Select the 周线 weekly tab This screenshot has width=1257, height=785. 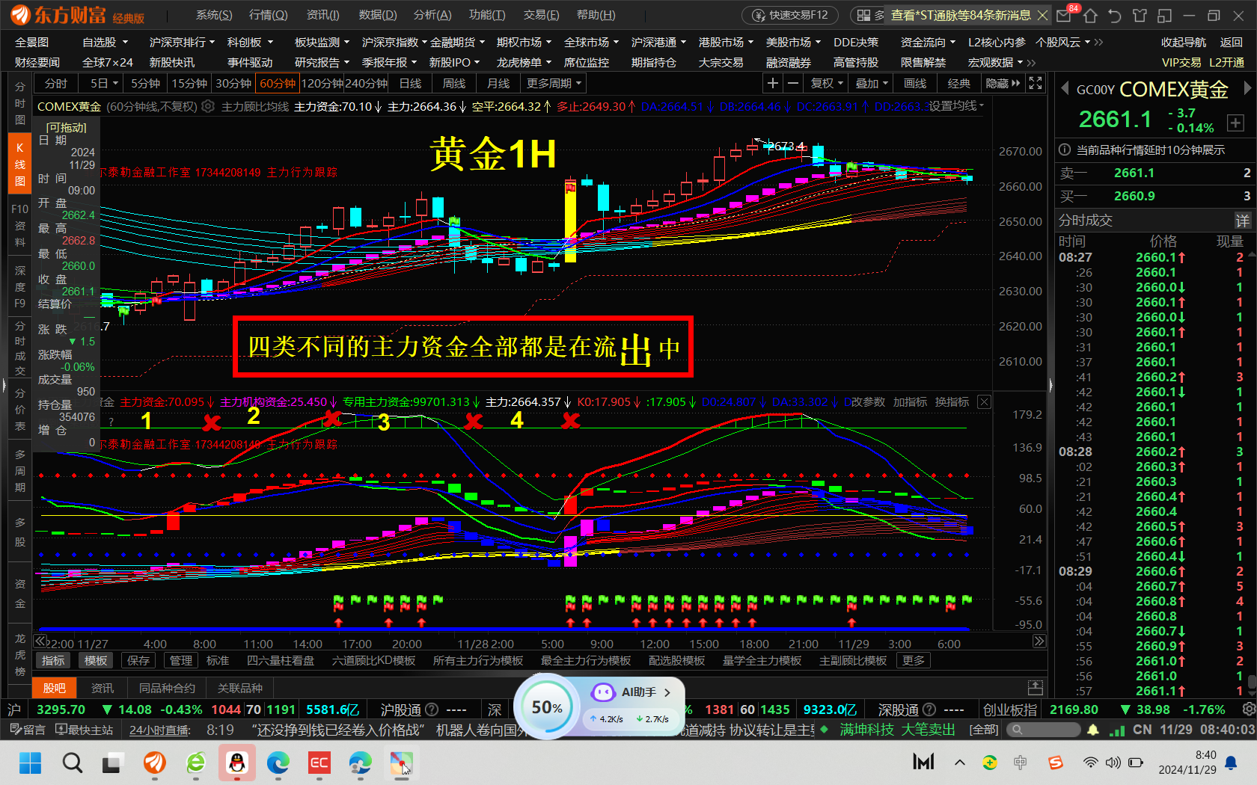454,83
